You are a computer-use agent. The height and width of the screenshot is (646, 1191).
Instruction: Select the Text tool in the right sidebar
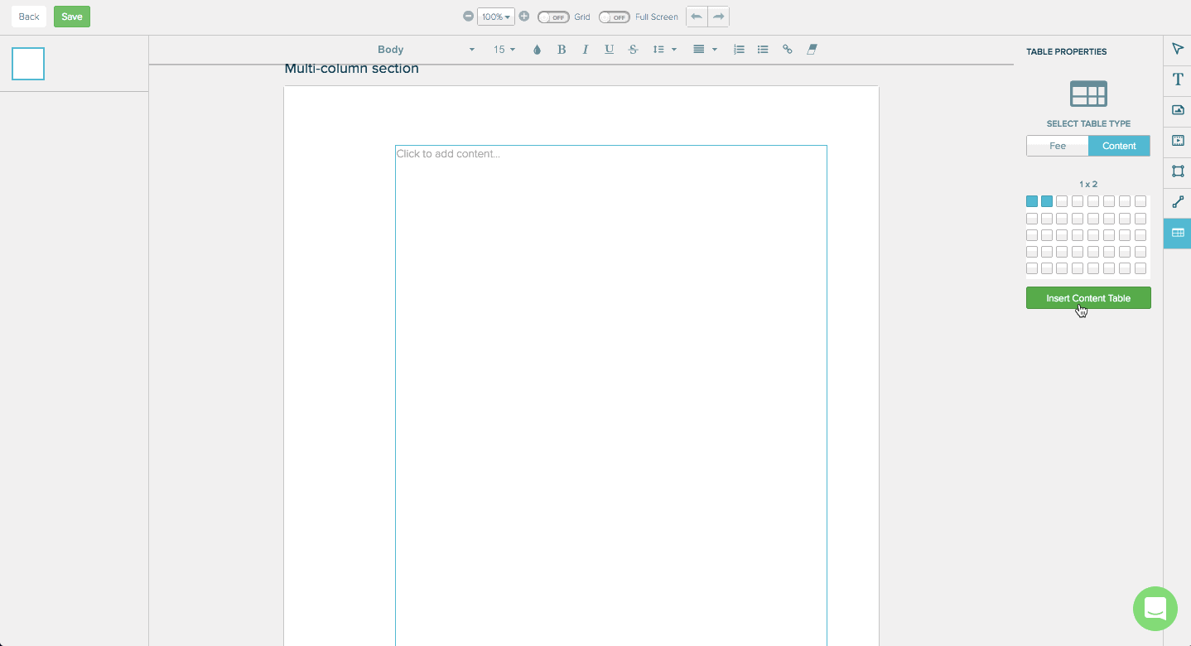[x=1177, y=80]
